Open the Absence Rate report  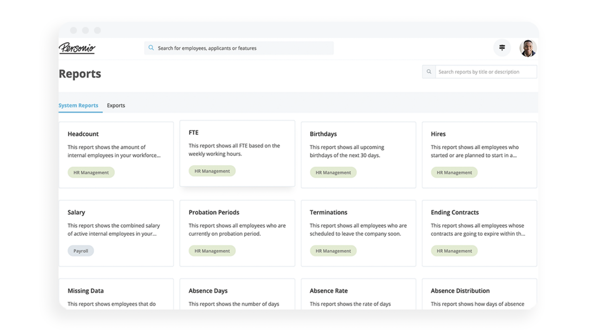coord(358,295)
